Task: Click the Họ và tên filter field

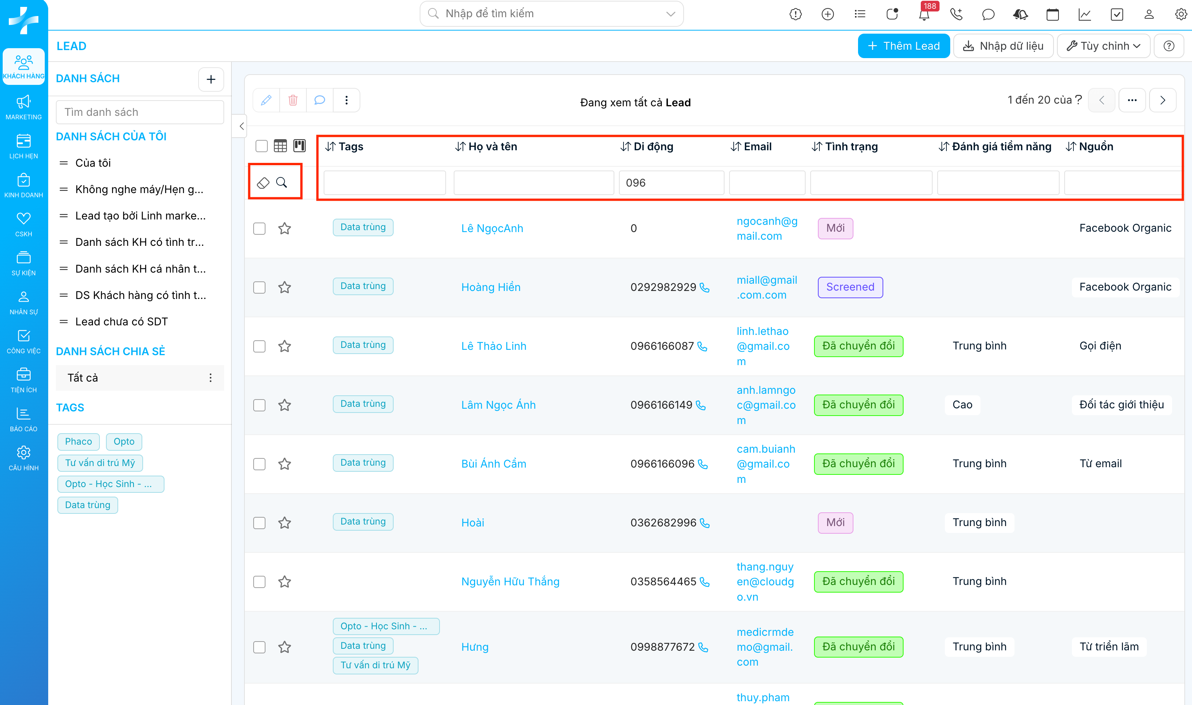Action: [x=533, y=183]
